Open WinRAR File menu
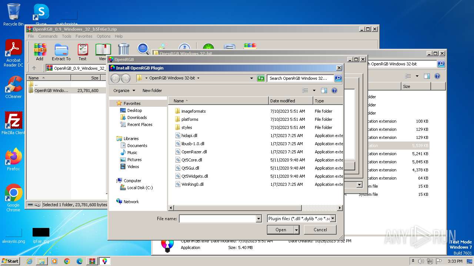The height and width of the screenshot is (266, 474). click(31, 36)
